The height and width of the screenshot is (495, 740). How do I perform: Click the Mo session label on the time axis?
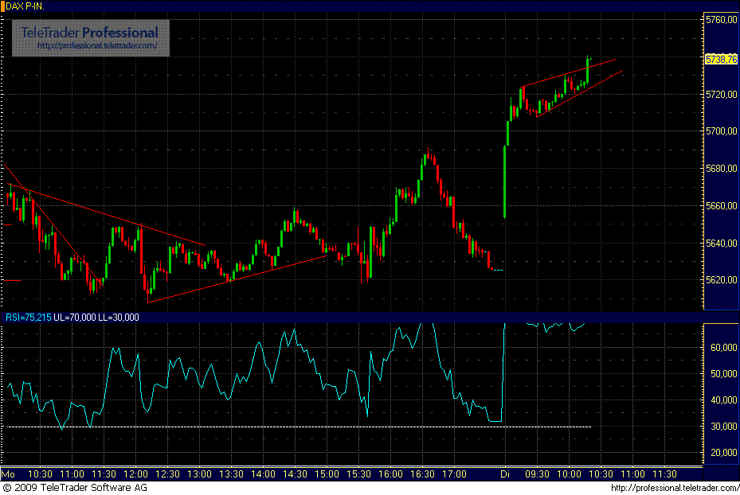tap(8, 472)
